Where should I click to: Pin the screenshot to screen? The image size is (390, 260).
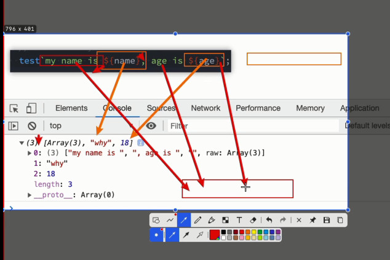[x=312, y=220]
